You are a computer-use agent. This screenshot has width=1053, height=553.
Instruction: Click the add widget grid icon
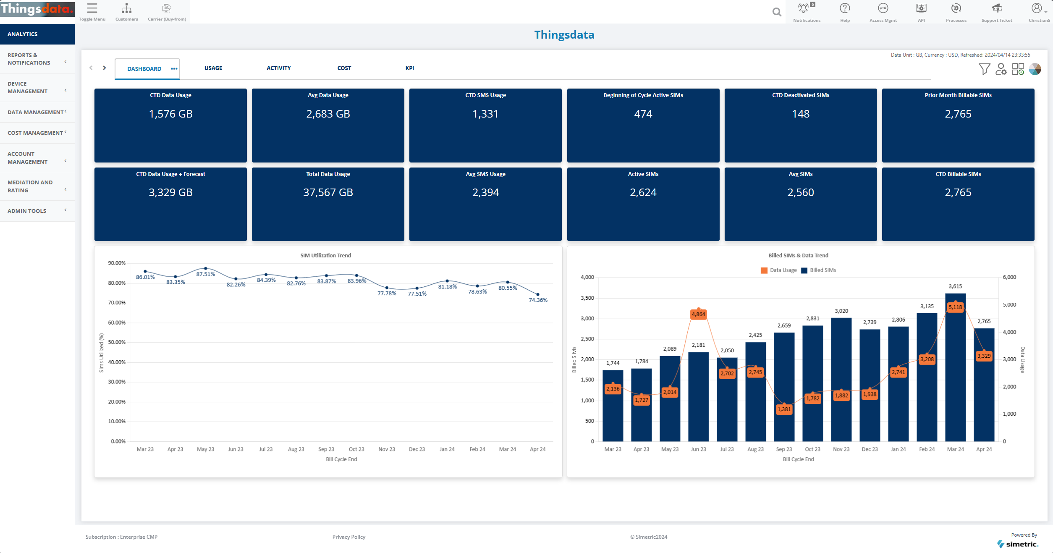click(x=1018, y=69)
